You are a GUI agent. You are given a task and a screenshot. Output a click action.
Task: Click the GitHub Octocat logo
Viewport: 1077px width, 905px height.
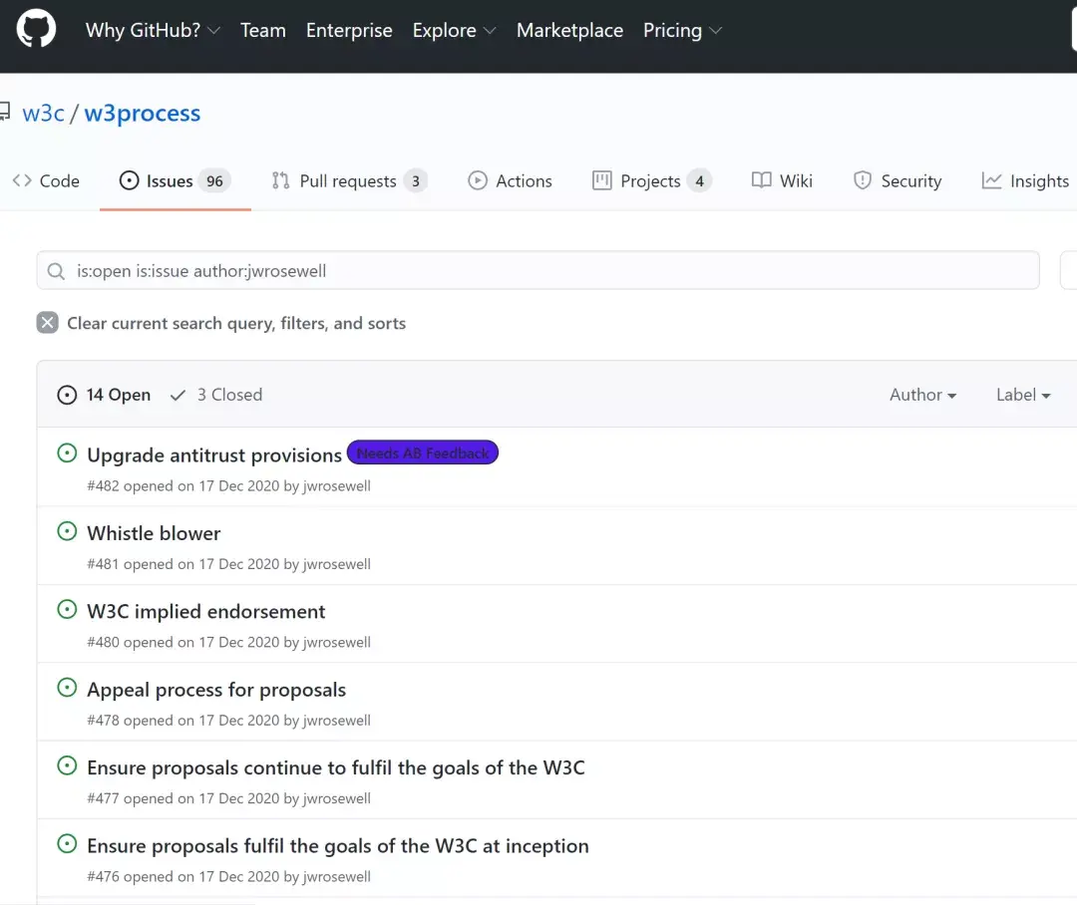pos(37,30)
